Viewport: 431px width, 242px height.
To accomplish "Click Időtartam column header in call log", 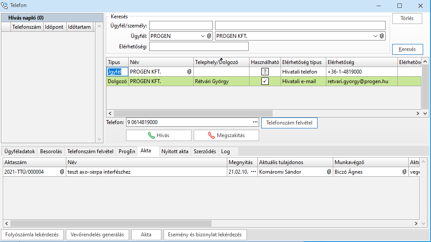I will (80, 27).
